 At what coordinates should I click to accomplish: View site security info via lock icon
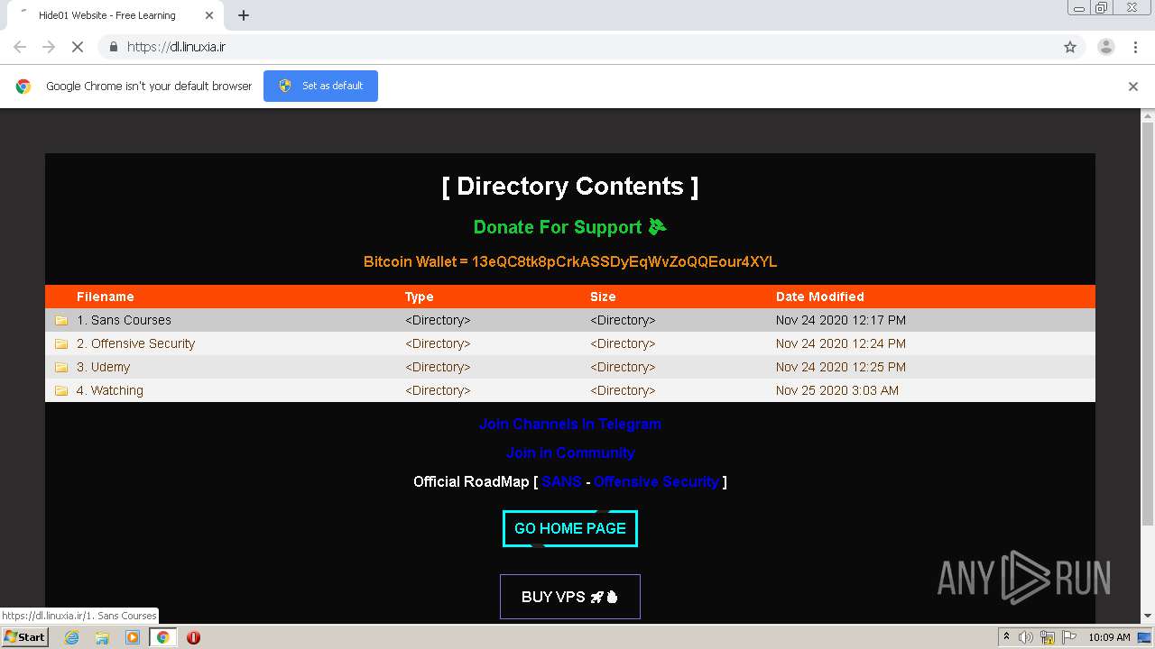pos(113,47)
